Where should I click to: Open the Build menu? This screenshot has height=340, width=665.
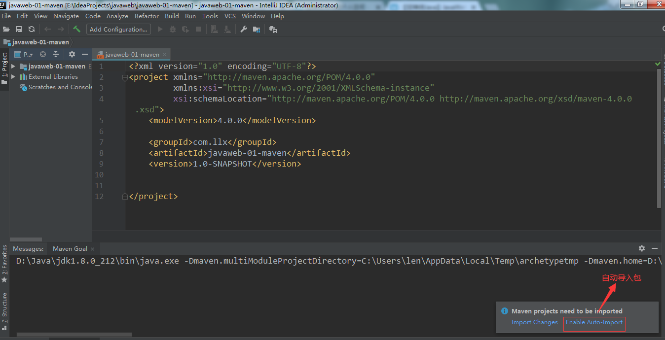tap(172, 16)
